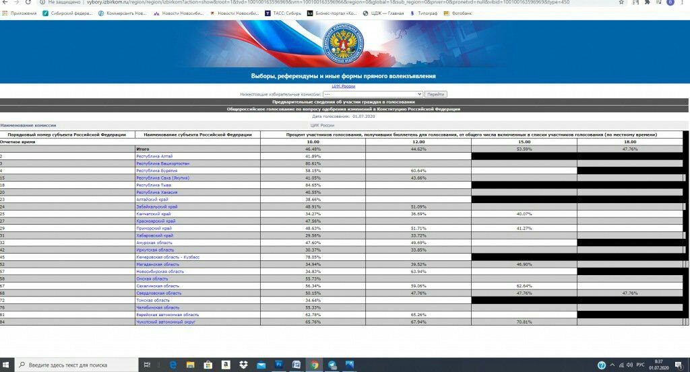Show hidden system tray icons chevron
This screenshot has width=690, height=372.
(612, 365)
